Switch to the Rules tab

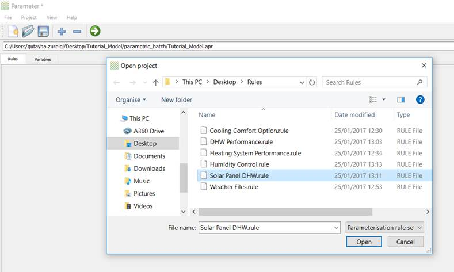click(13, 59)
